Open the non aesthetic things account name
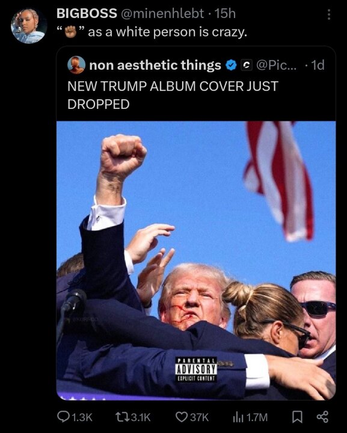Image resolution: width=347 pixels, height=433 pixels. click(x=155, y=65)
